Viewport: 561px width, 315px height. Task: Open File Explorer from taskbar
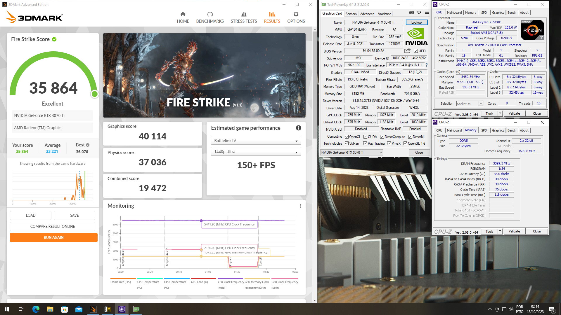click(x=50, y=309)
